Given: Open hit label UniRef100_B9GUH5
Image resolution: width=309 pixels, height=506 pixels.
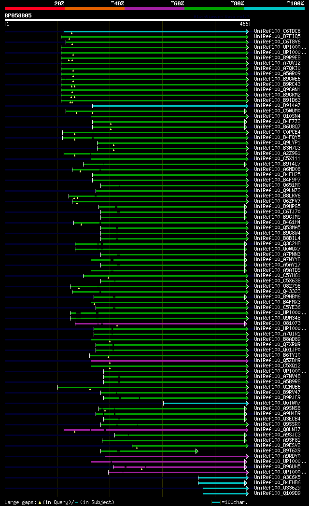Looking at the screenshot, I should coord(277,466).
